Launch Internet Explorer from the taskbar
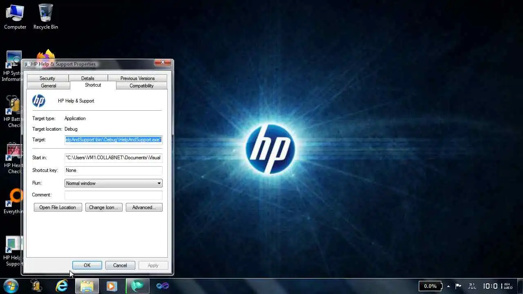 62,286
